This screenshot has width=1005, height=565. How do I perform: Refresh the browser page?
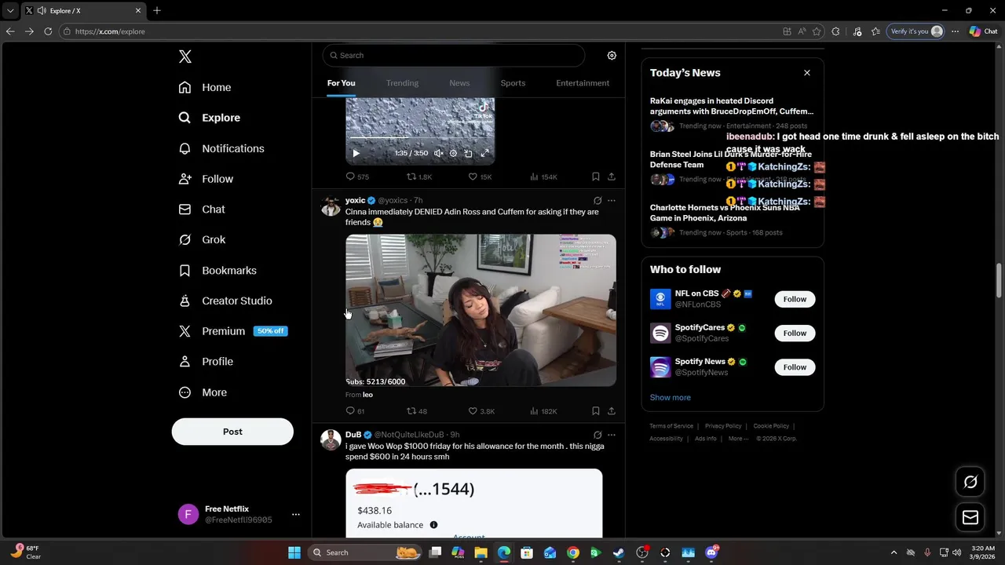pyautogui.click(x=48, y=31)
